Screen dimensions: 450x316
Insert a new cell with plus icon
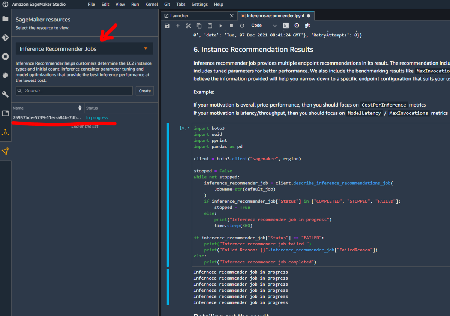[x=178, y=26]
